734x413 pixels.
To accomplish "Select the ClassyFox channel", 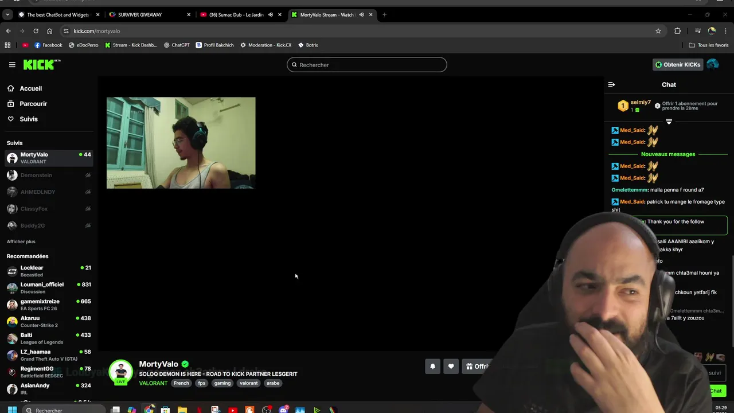I will pos(49,209).
